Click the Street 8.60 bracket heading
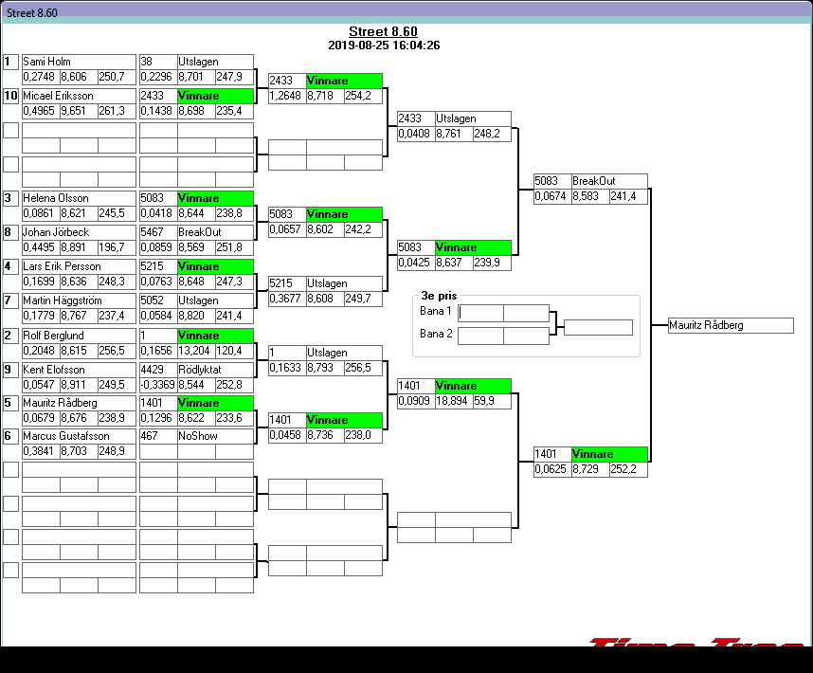 point(383,32)
